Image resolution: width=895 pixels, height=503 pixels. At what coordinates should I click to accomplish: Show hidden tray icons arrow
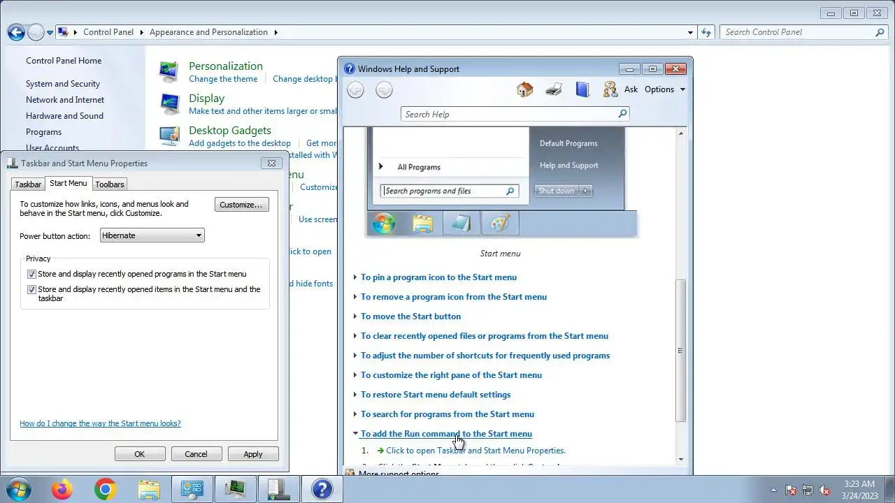[773, 490]
